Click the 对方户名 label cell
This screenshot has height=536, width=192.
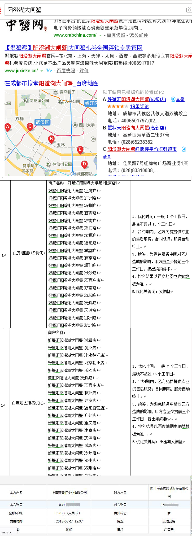point(120,493)
